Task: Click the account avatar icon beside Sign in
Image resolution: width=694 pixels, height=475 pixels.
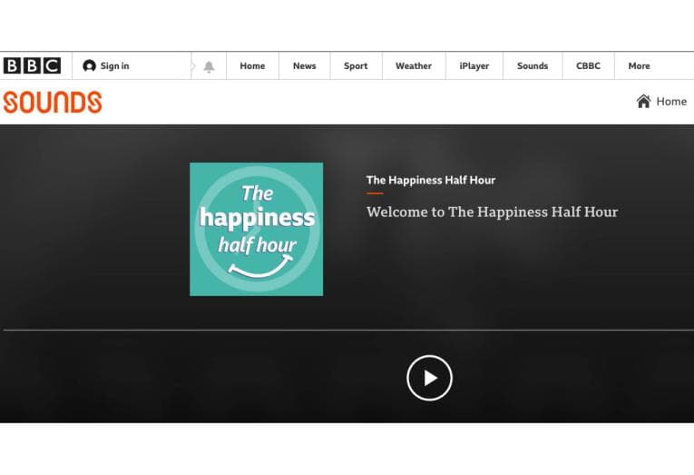Action: tap(90, 65)
